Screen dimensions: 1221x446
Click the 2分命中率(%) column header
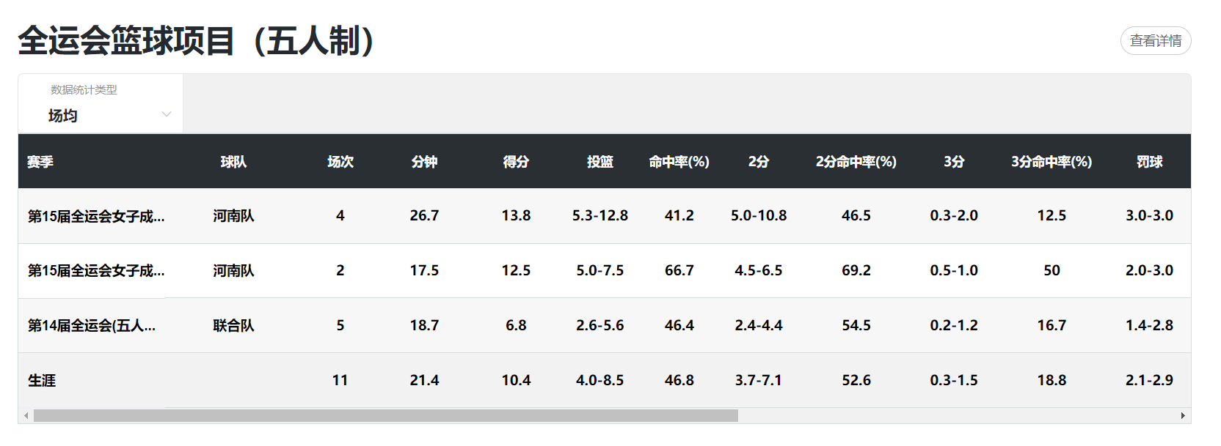click(x=856, y=162)
